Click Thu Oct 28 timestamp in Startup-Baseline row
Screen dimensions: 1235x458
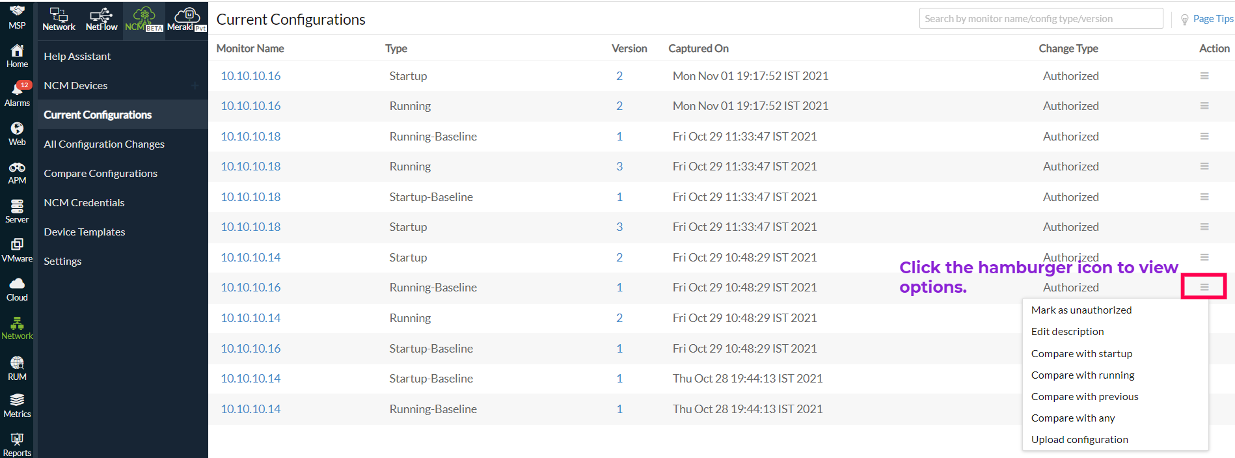pyautogui.click(x=748, y=378)
